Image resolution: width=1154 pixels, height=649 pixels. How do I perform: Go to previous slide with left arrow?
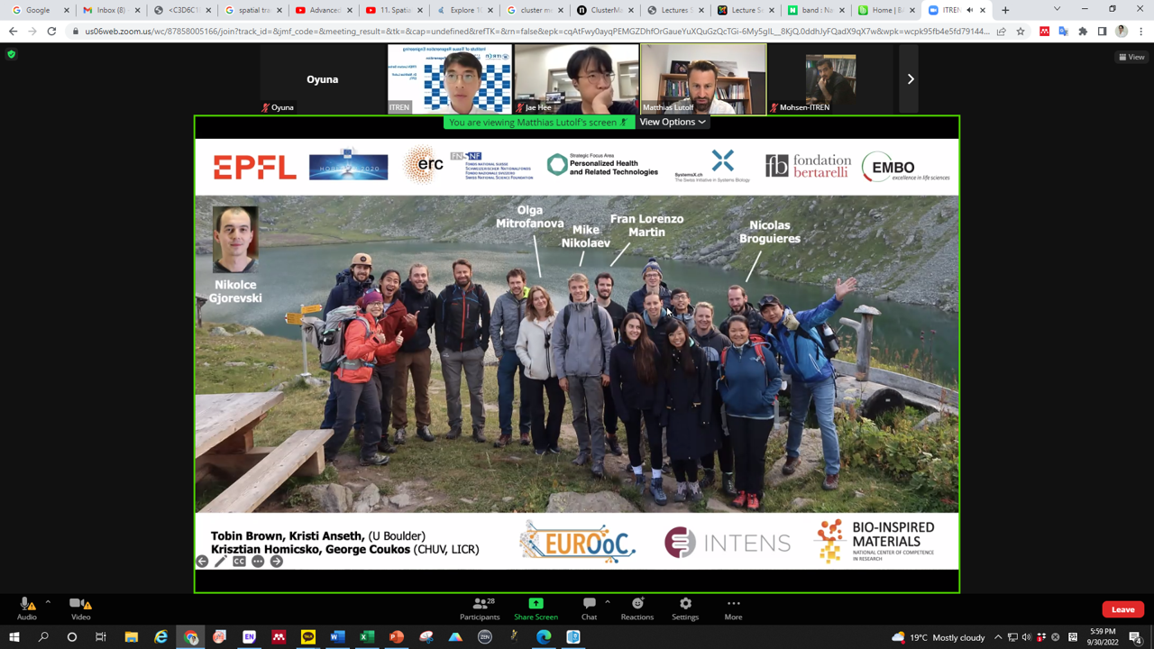point(202,562)
